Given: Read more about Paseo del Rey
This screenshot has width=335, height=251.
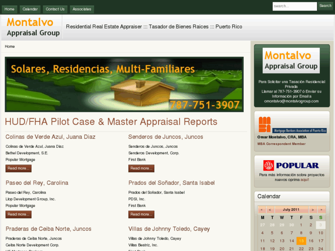Looking at the screenshot, I should pos(18,215).
